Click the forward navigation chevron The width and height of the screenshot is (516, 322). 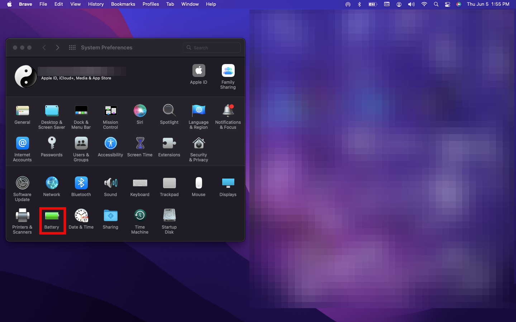58,48
